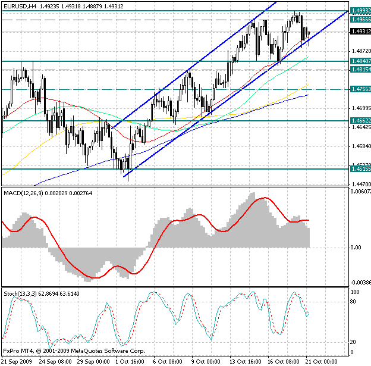Screen dimensions: 371x366
Task: Click the MACD -0.00386 scale label
Action: (360, 283)
